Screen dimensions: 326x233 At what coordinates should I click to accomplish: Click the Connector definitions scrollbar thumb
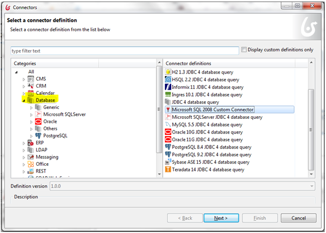click(x=311, y=130)
